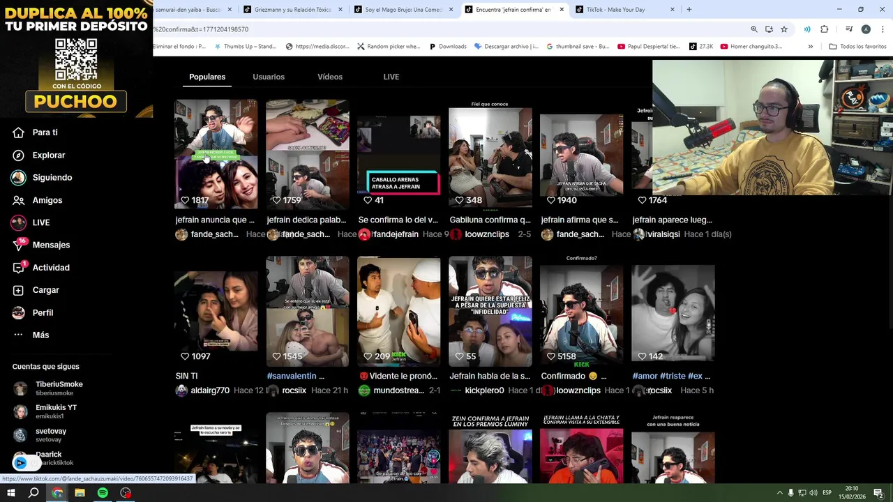
Task: Open Actividad notifications
Action: click(50, 268)
